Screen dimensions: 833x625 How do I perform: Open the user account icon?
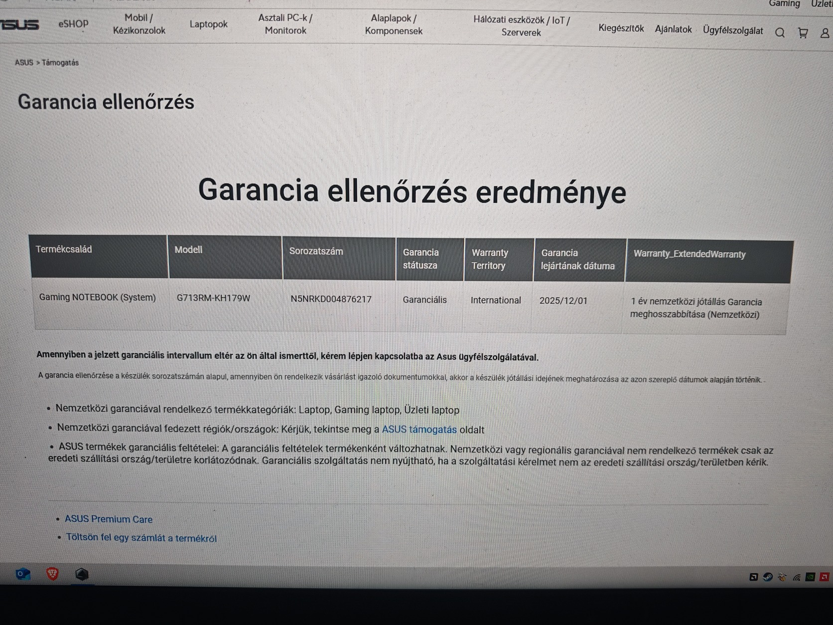coord(825,33)
